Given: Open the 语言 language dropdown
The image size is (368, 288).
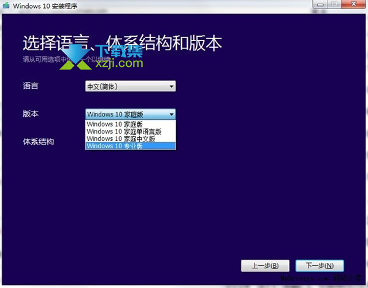Looking at the screenshot, I should [x=131, y=86].
